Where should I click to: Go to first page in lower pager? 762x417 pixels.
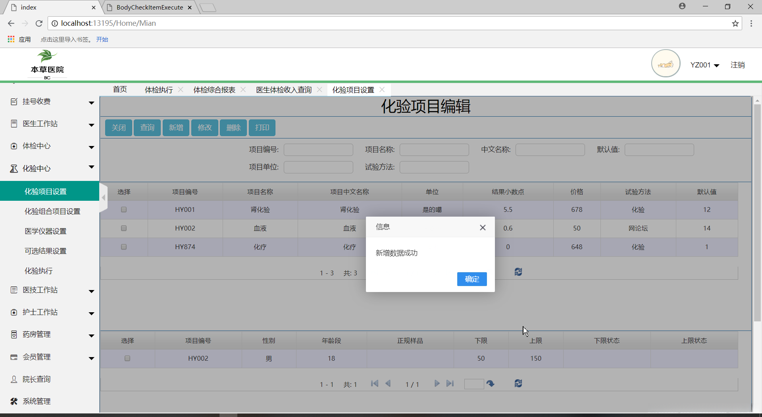click(x=374, y=383)
